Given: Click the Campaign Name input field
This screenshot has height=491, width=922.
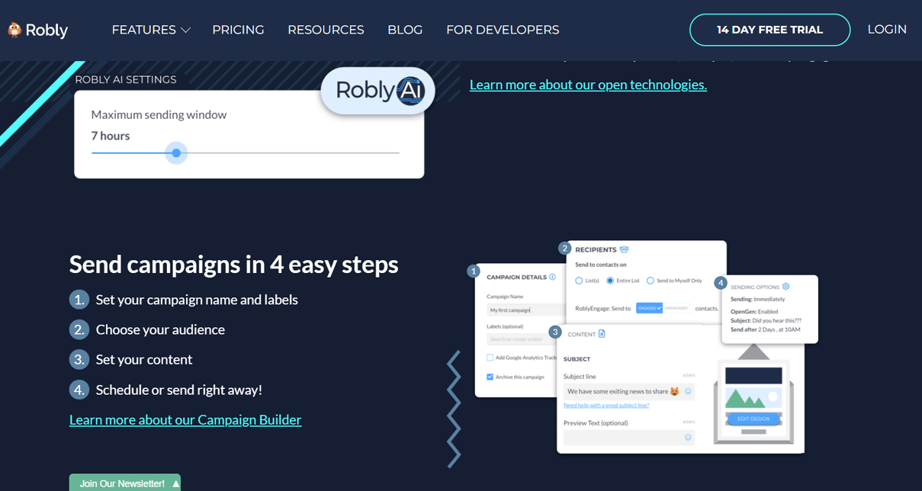Looking at the screenshot, I should point(525,310).
